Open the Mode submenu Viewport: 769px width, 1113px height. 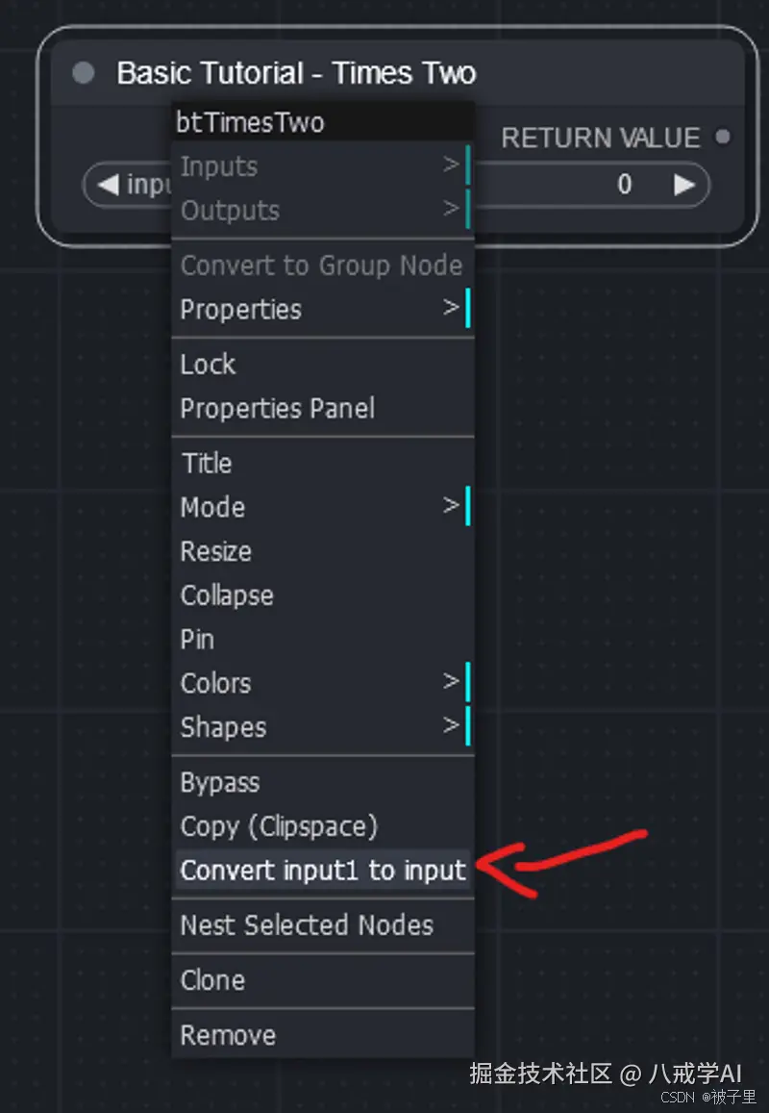click(322, 507)
